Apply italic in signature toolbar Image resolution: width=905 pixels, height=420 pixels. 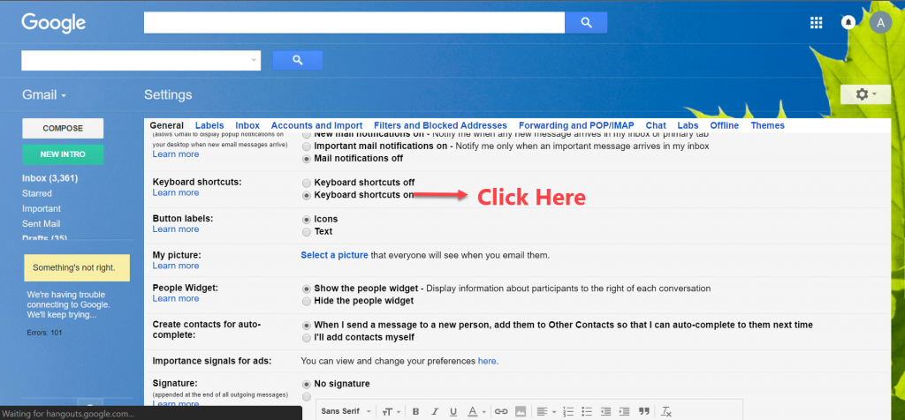(x=435, y=411)
